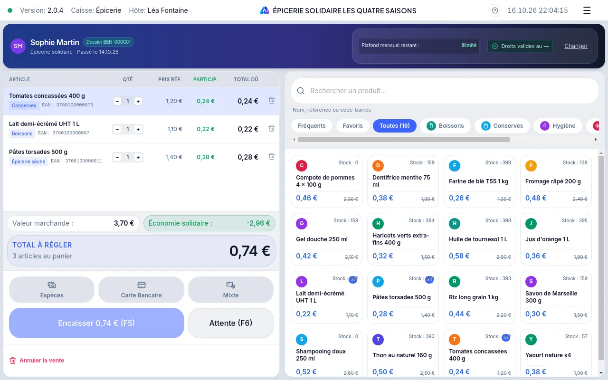
Task: Put the sale on hold with Attente
Action: (x=231, y=323)
